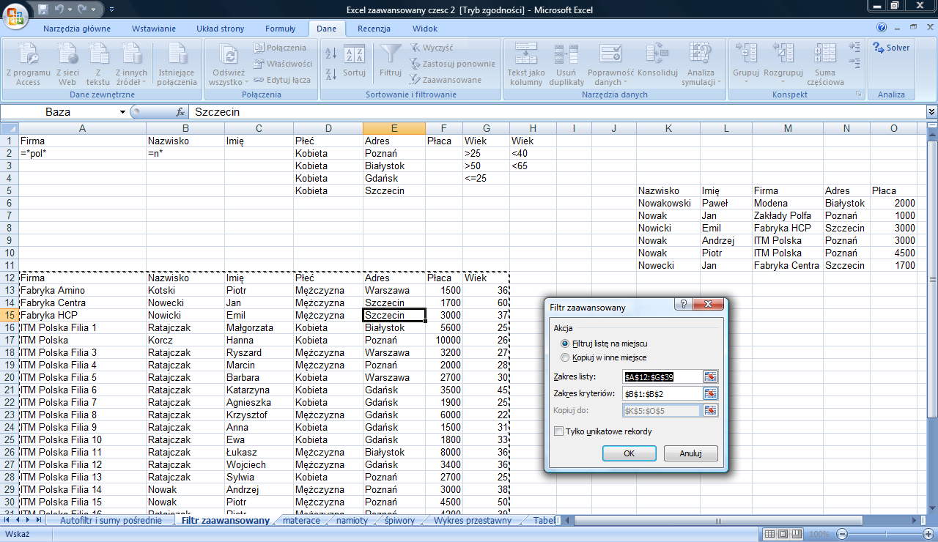938x542 pixels.
Task: Sort ascending with the A-Z icon
Action: click(x=330, y=53)
